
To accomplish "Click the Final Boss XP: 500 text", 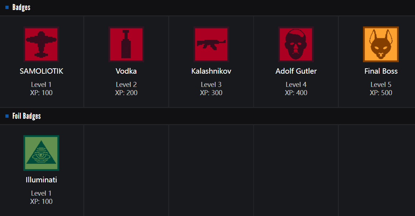I will (x=381, y=93).
